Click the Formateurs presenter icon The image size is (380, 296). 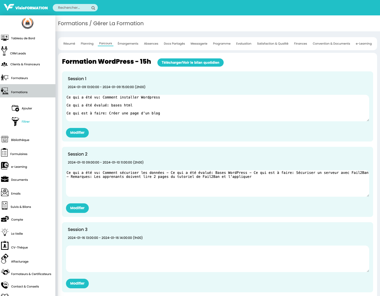(x=5, y=78)
